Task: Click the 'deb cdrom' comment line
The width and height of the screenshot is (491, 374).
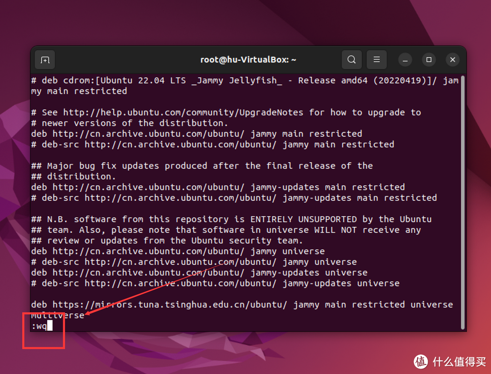Action: 68,80
